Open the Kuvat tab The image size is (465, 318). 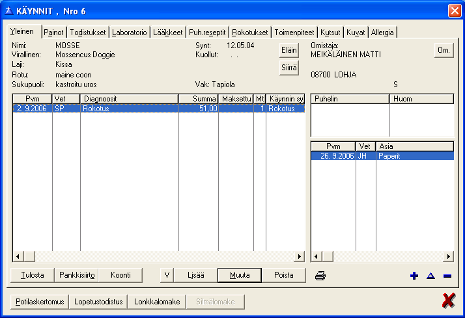click(356, 33)
